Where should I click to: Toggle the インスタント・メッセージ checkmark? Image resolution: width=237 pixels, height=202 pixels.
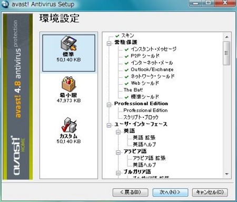[126, 49]
